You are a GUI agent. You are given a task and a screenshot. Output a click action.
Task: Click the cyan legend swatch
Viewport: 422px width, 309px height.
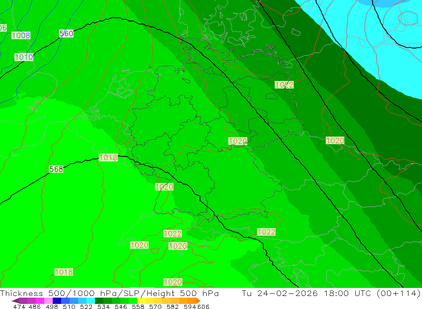tap(91, 301)
